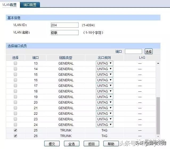Viewport: 170px width, 149px height.
Task: Click the VLAN ID input field
Action: click(65, 25)
